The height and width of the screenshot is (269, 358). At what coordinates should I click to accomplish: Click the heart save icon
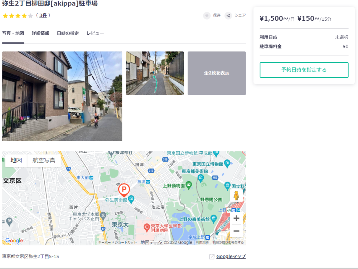(207, 16)
